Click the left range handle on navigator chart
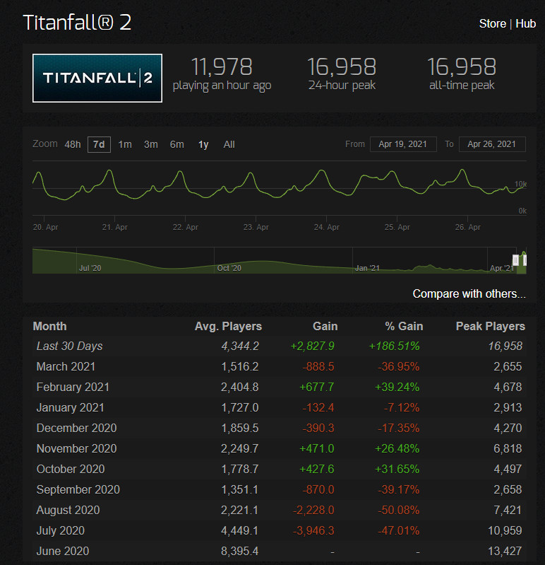The image size is (545, 565). (515, 260)
